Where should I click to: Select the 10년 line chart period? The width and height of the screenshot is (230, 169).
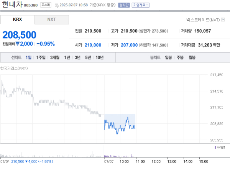(99, 57)
